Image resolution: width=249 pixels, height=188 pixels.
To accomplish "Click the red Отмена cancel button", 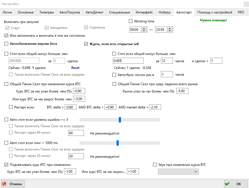I will 13,184.
